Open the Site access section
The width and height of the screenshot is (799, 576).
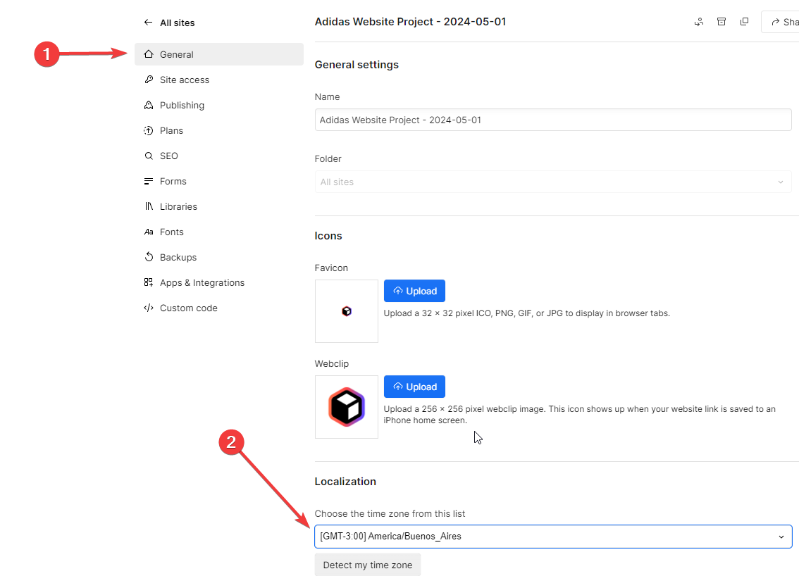point(219,80)
